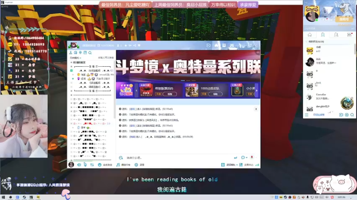Click the right arrow of banner carousel
This screenshot has width=357, height=200.
coord(257,91)
